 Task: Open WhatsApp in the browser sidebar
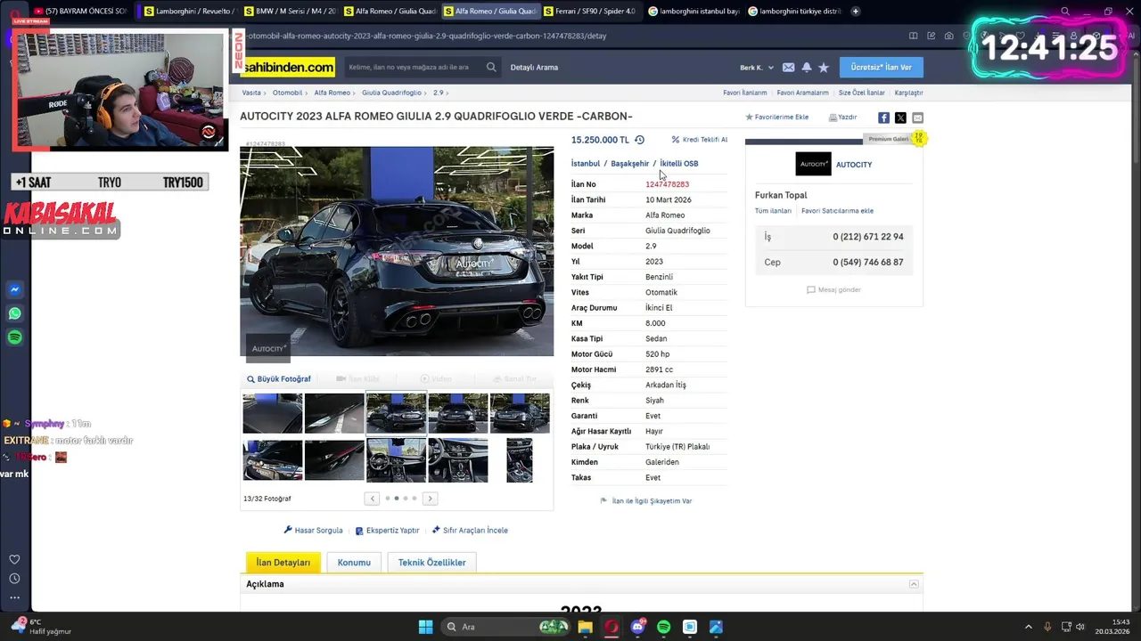coord(14,313)
